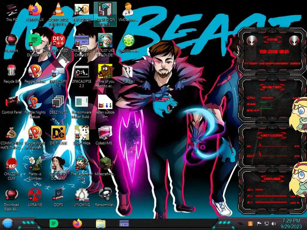Open the Network desktop icon

pyautogui.click(x=12, y=43)
